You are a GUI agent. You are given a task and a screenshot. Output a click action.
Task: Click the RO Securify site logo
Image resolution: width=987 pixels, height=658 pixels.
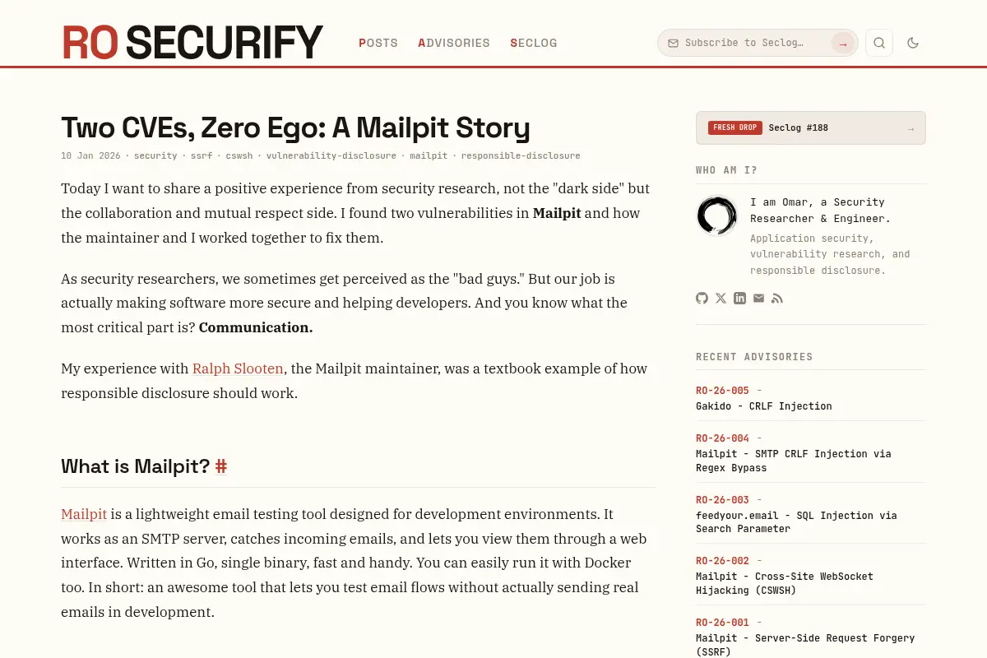point(192,42)
